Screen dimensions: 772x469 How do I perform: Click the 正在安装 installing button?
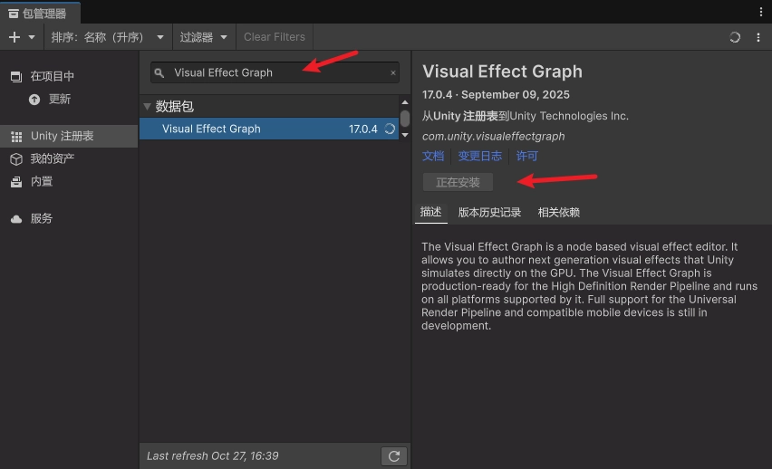pos(458,182)
